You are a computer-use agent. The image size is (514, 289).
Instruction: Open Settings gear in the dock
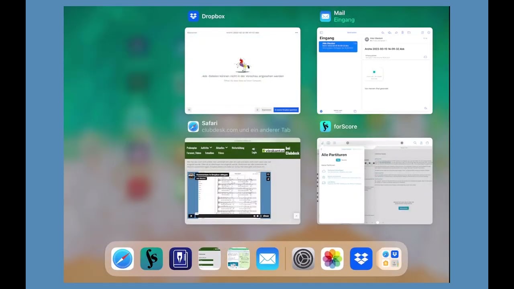303,258
